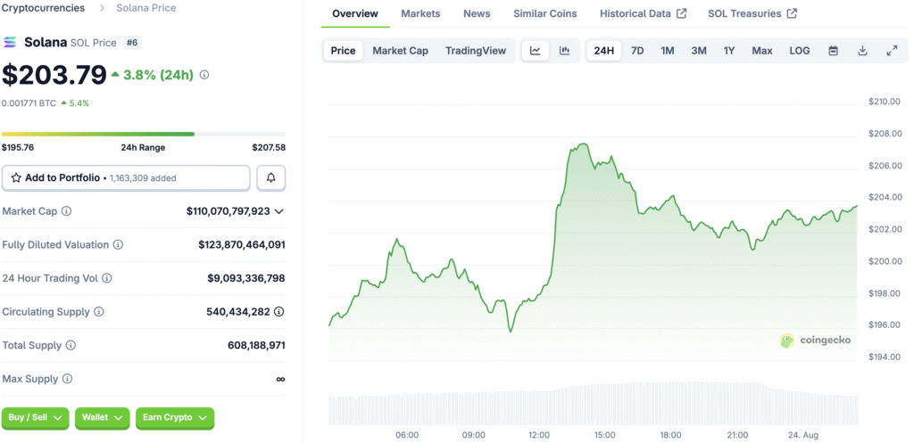
Task: Set chart range to 3M
Action: click(699, 51)
